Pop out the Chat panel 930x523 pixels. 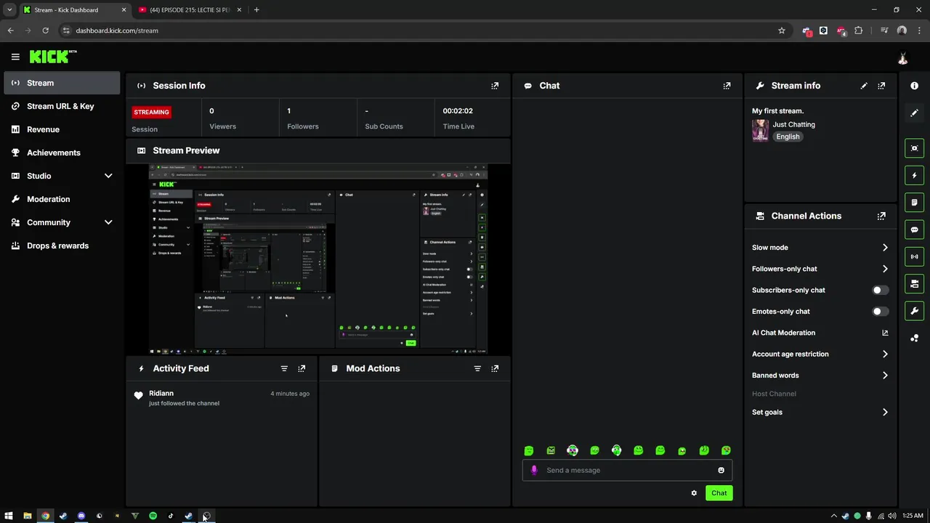727,86
